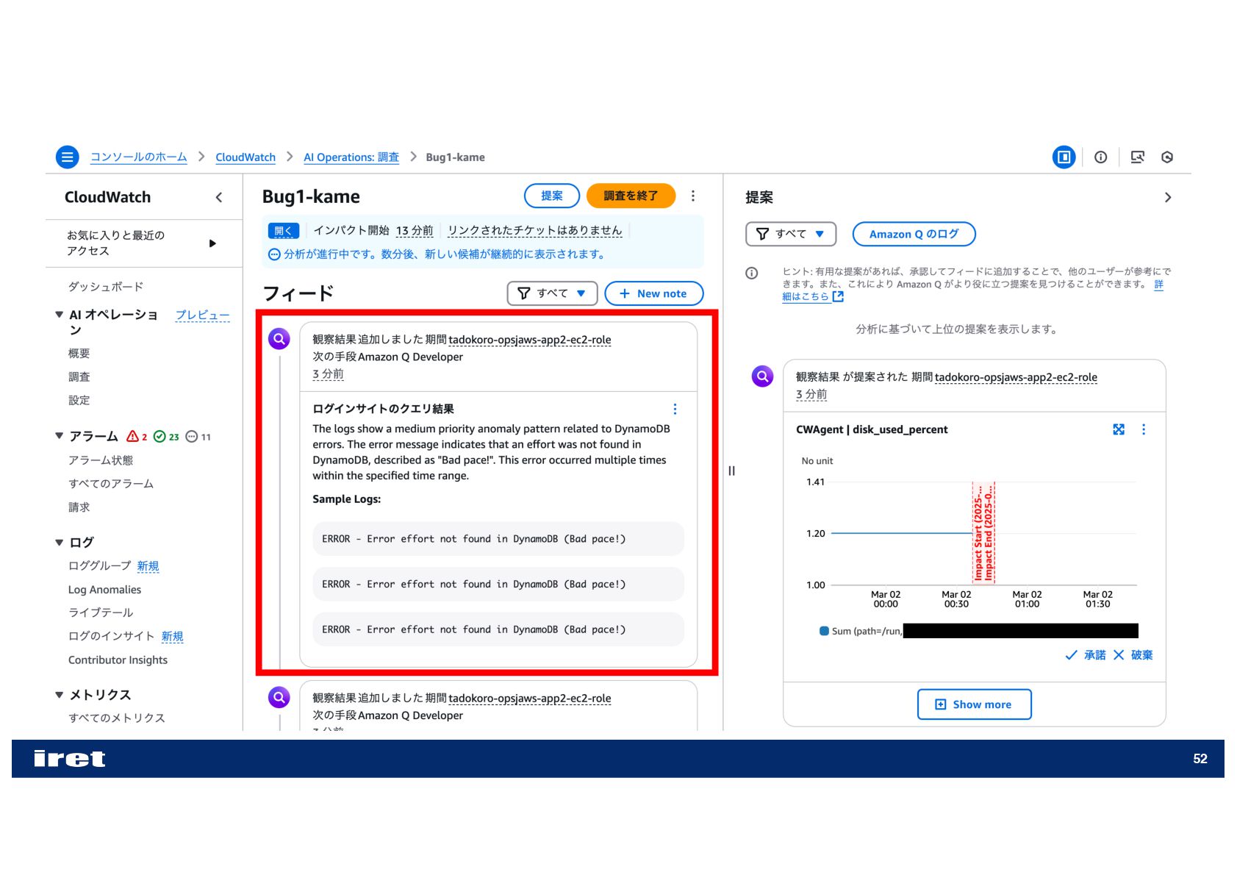The image size is (1237, 875).
Task: Click first feed entry 3 分前 timestamp
Action: 328,374
